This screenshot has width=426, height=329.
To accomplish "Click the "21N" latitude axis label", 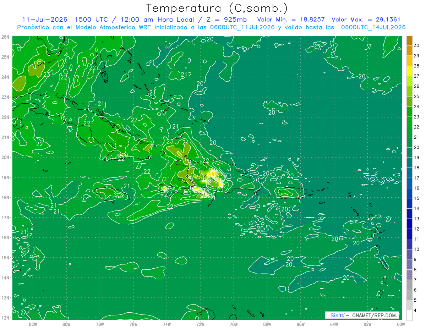I will pyautogui.click(x=5, y=137).
